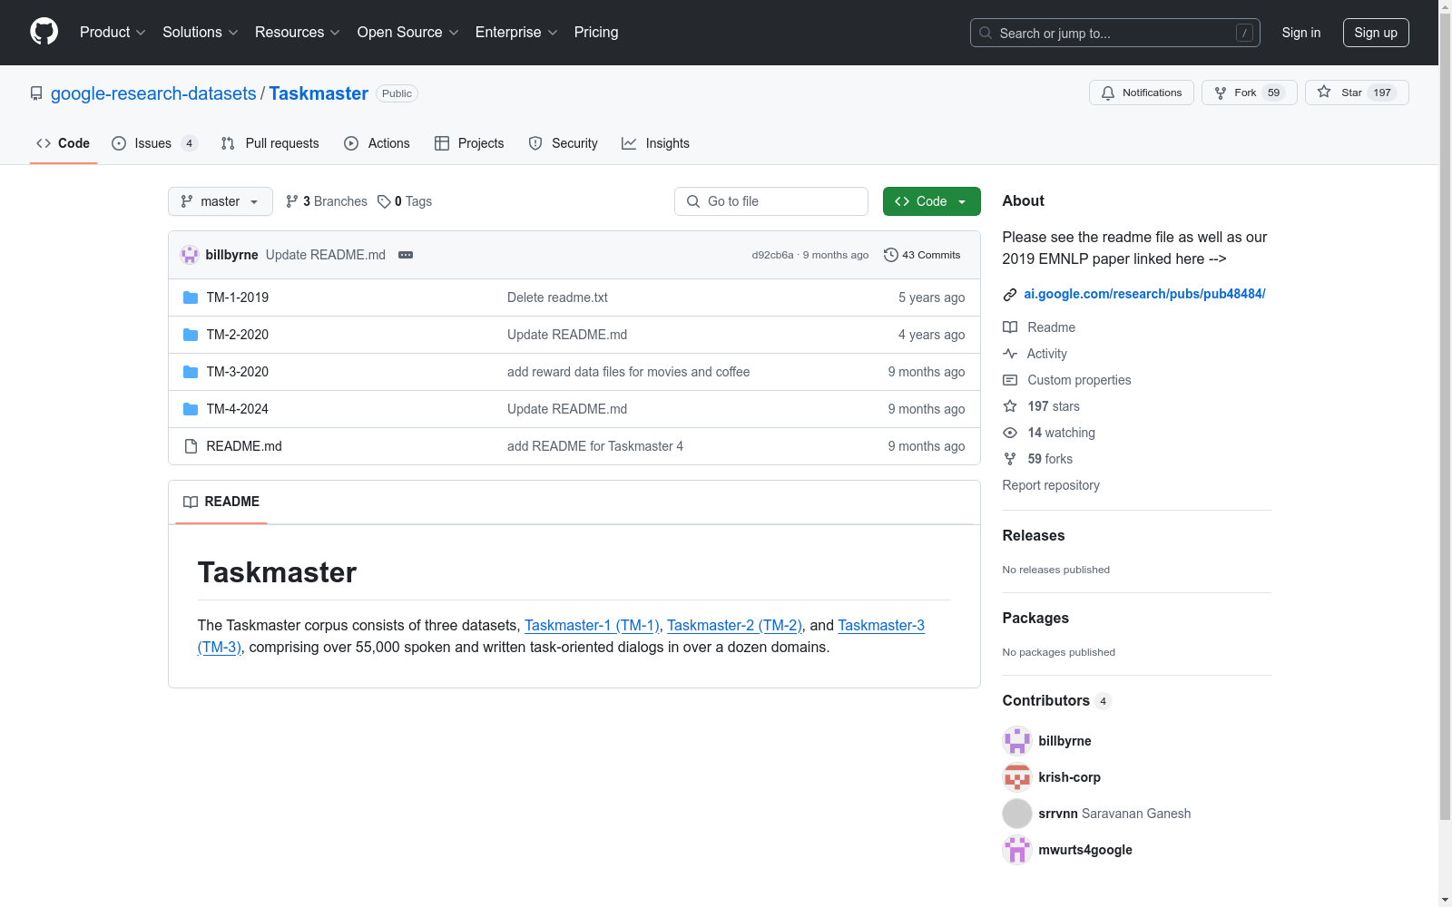
Task: Click the TM-1-2019 folder icon
Action: (191, 297)
